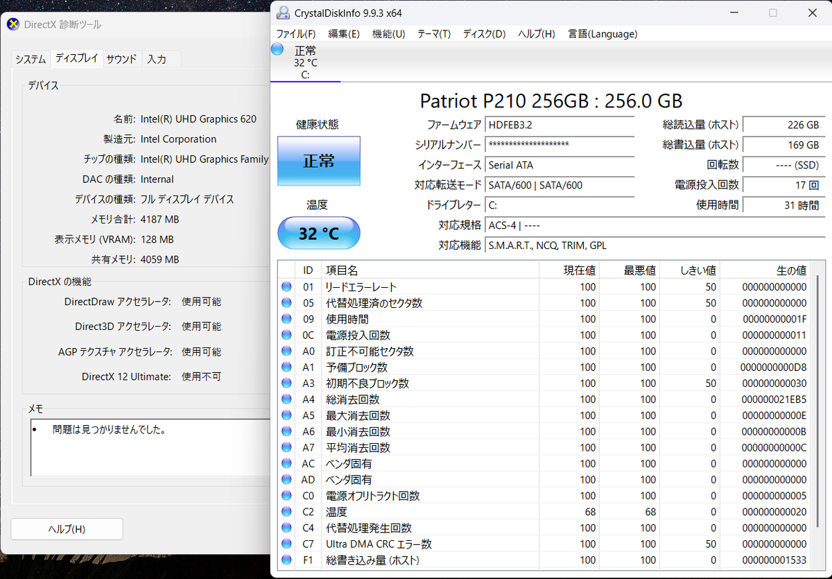Open the ファイル(F) menu
Viewport: 832px width, 579px height.
[x=296, y=33]
